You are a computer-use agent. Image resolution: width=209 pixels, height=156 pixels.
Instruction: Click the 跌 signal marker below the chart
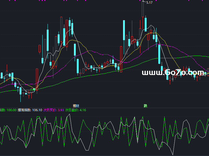point(145,106)
